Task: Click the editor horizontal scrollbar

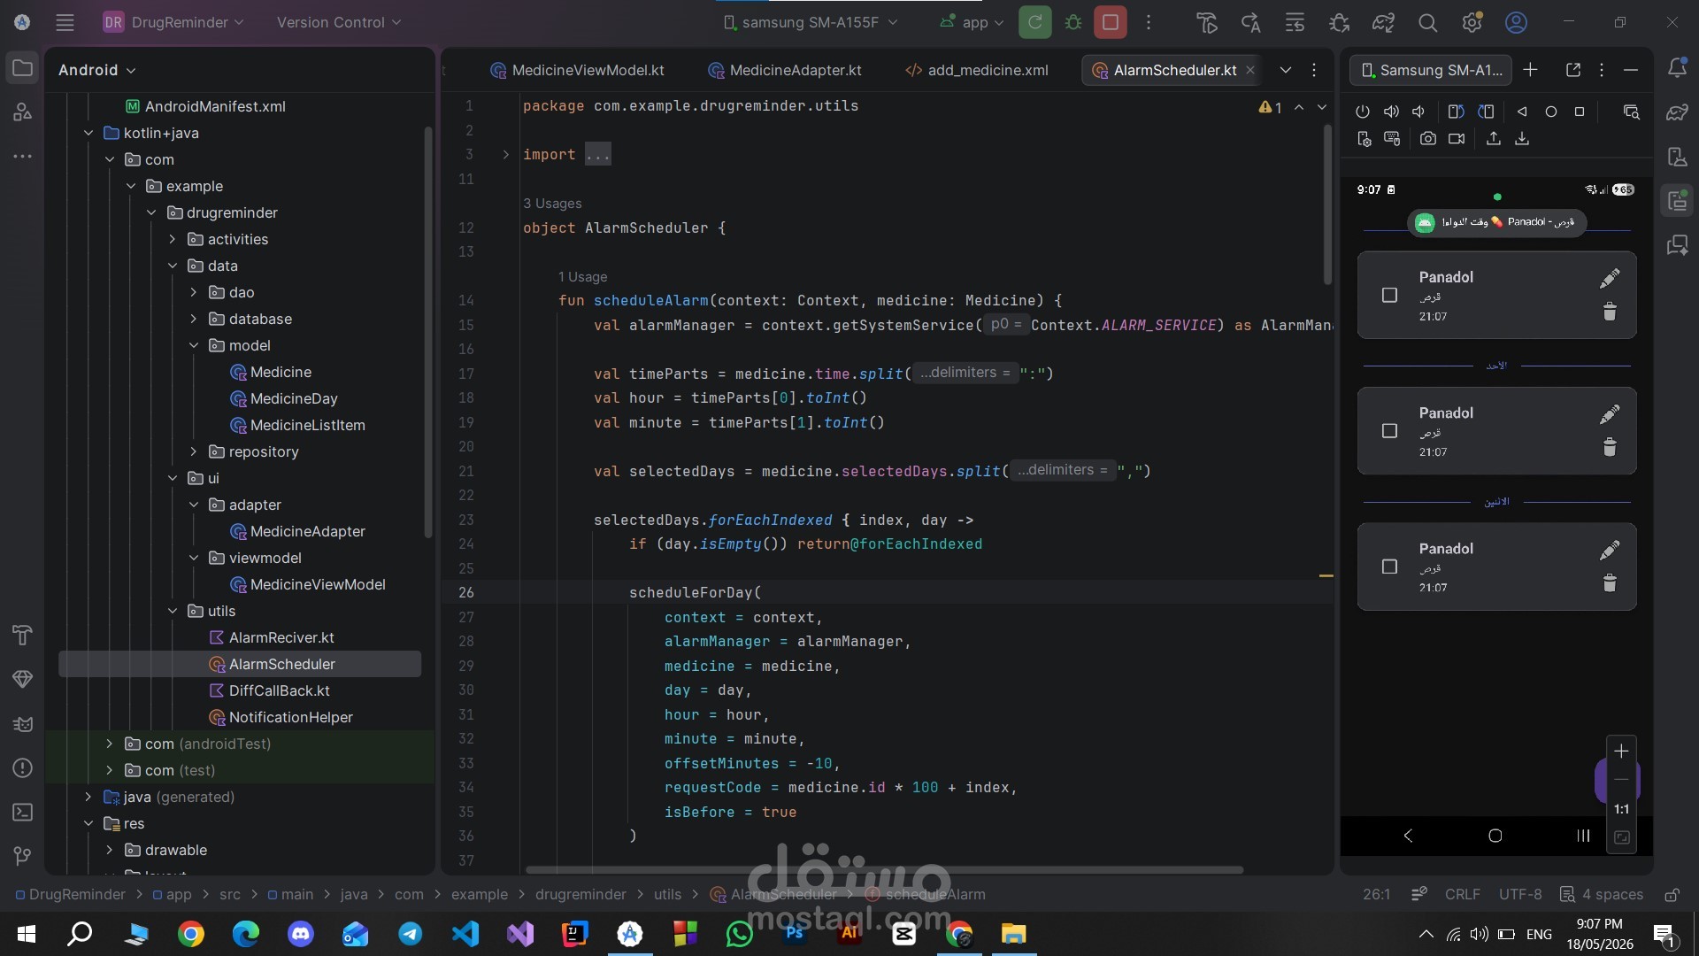Action: coord(884,870)
